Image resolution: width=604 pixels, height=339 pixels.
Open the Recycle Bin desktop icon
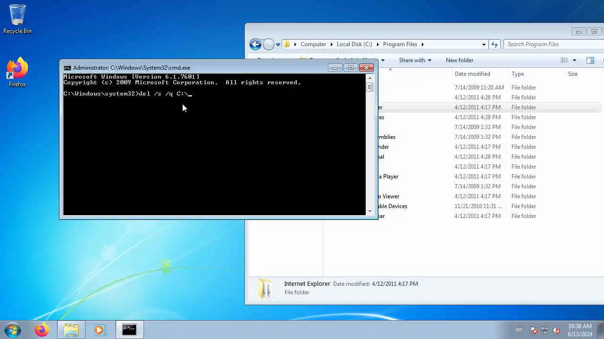(x=17, y=19)
